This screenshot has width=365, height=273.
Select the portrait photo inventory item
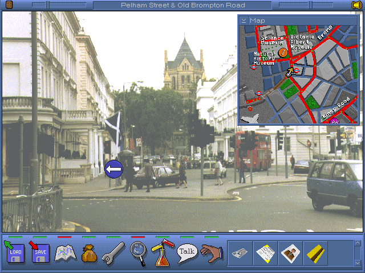[290, 253]
